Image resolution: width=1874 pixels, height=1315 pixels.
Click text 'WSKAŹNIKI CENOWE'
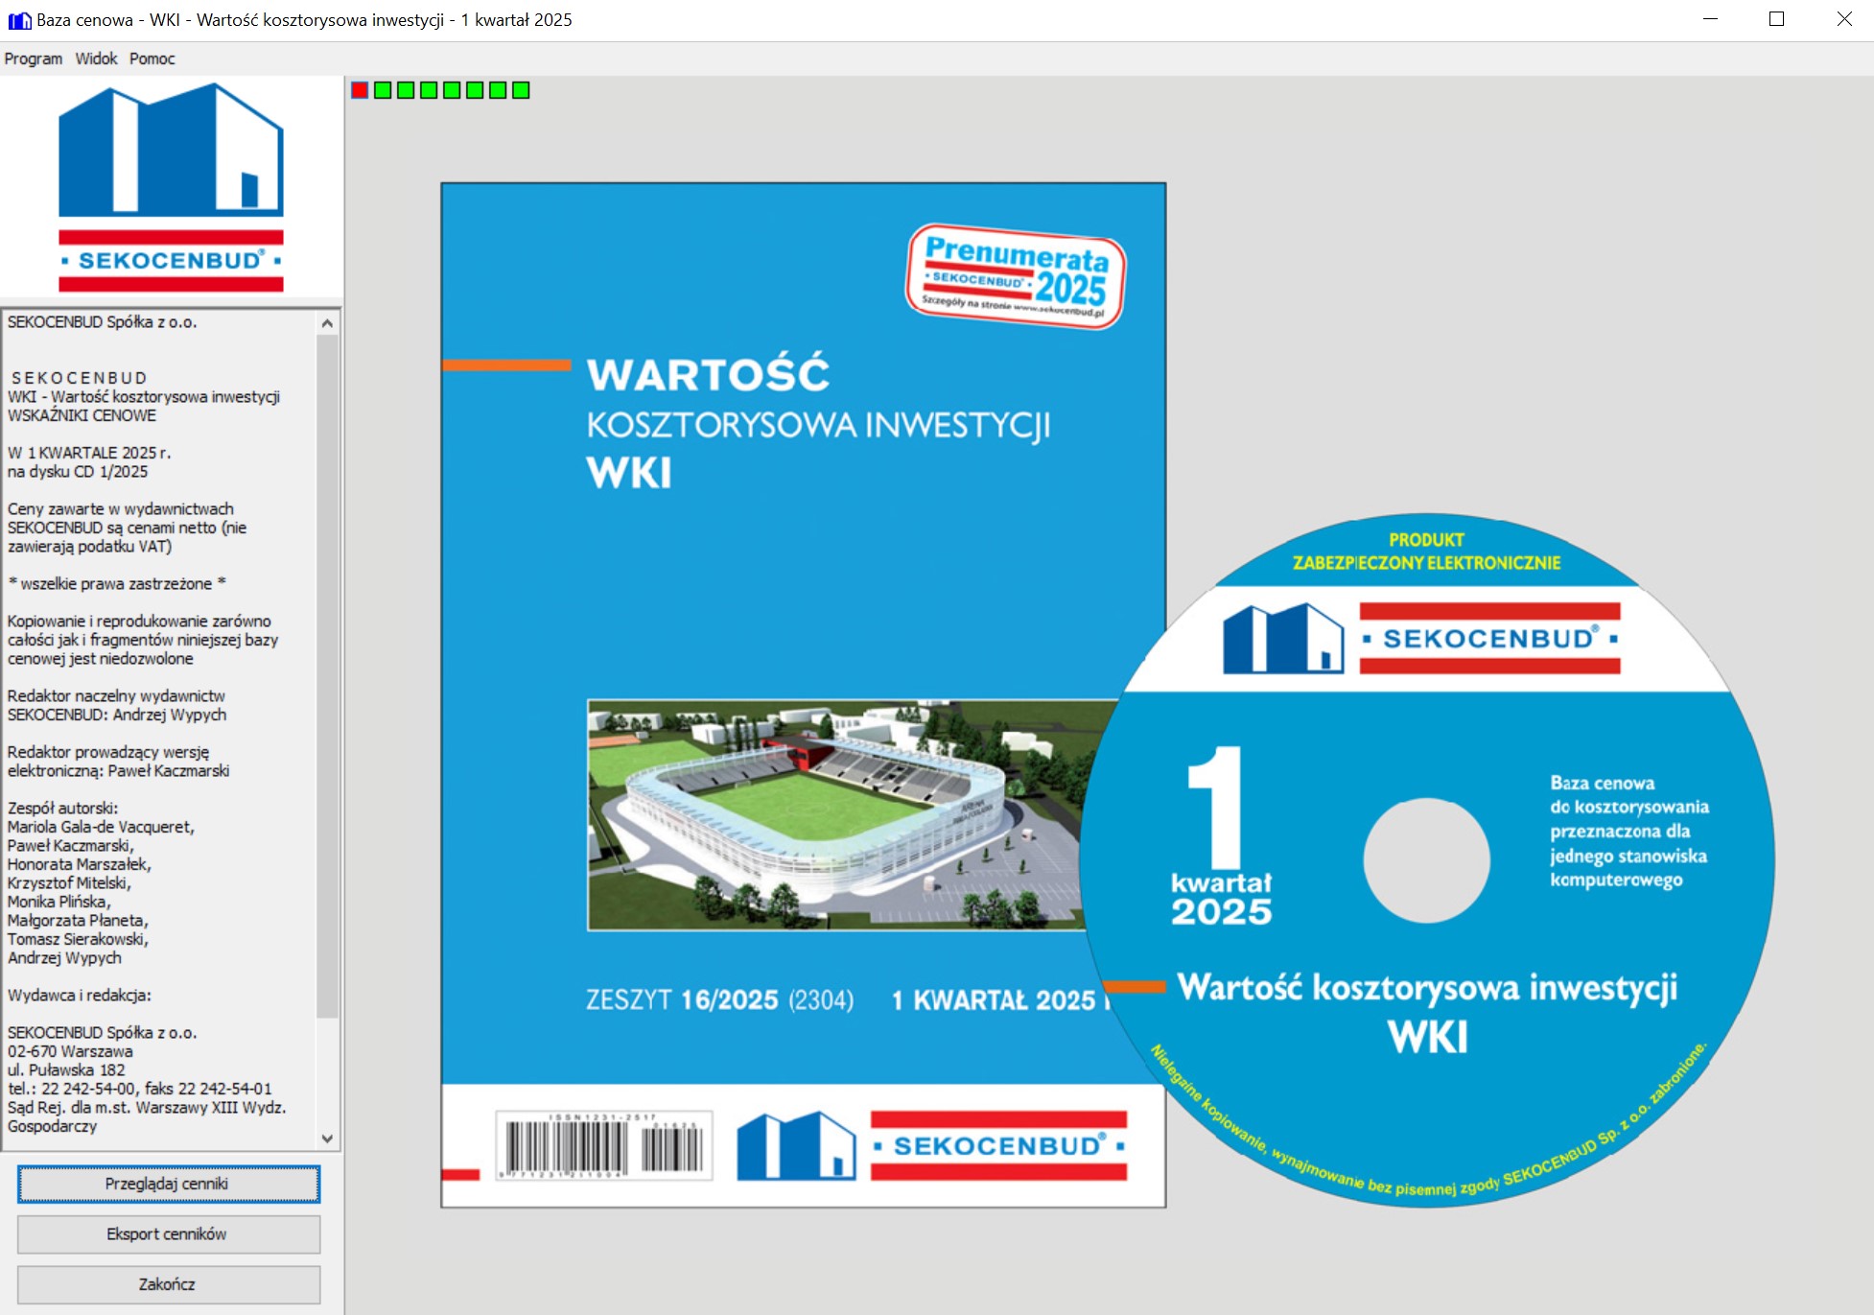82,415
